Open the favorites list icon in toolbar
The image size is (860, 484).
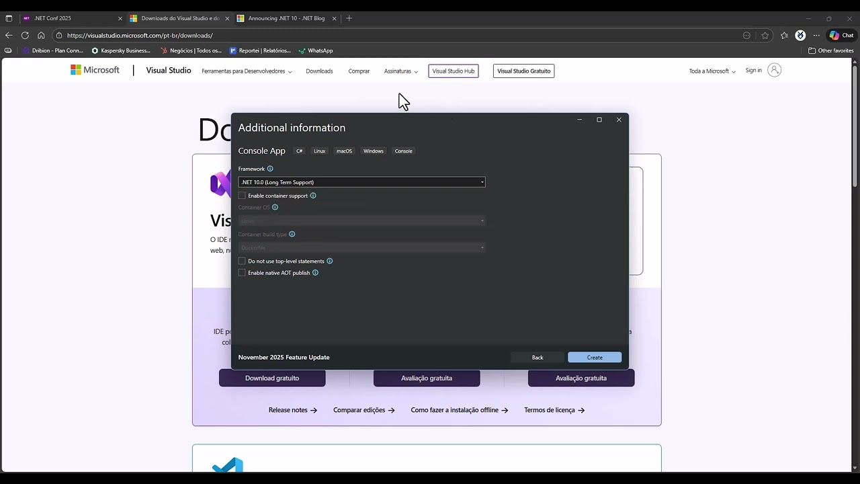(x=784, y=35)
